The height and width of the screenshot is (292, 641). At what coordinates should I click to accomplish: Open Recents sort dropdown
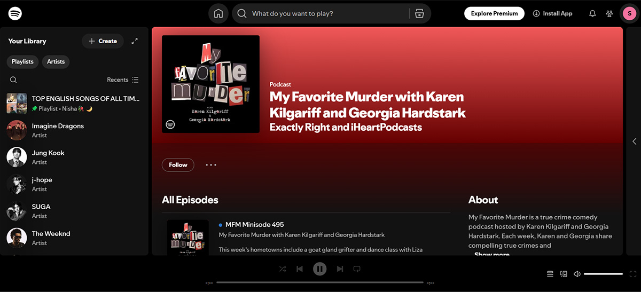pyautogui.click(x=123, y=80)
